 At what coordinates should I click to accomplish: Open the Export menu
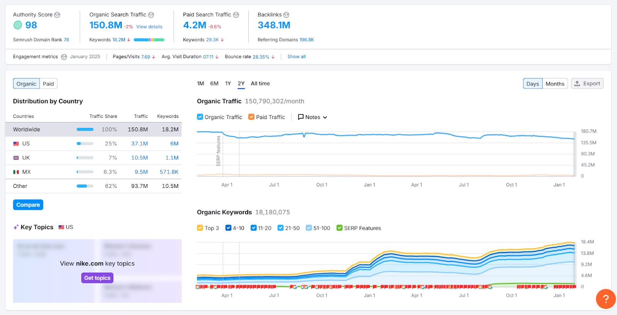click(587, 84)
